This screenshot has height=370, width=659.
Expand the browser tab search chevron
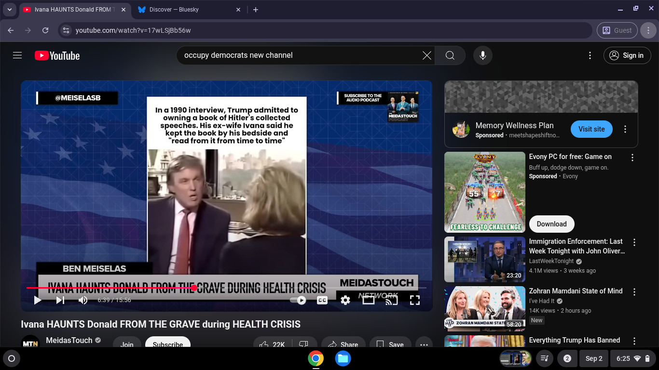(9, 9)
